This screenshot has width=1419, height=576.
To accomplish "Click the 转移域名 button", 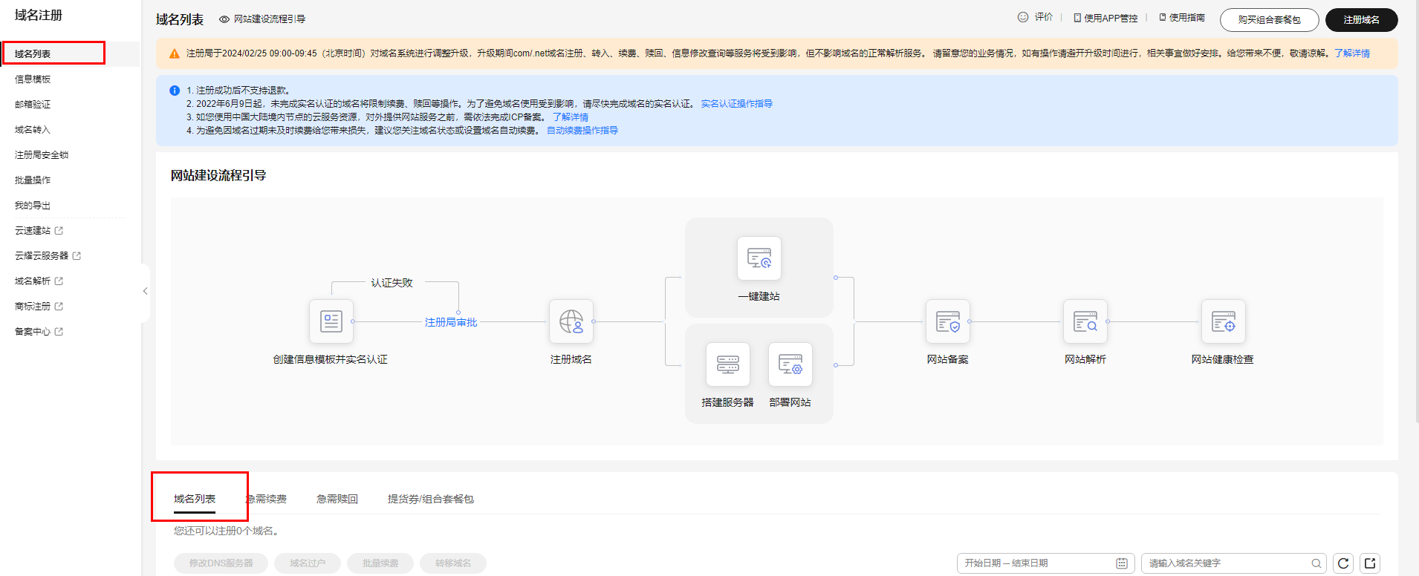I will (x=453, y=563).
